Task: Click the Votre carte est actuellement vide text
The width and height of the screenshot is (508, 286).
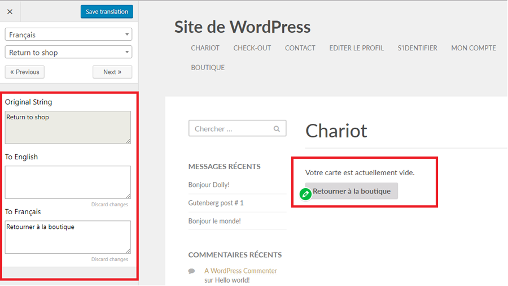Action: click(x=360, y=172)
